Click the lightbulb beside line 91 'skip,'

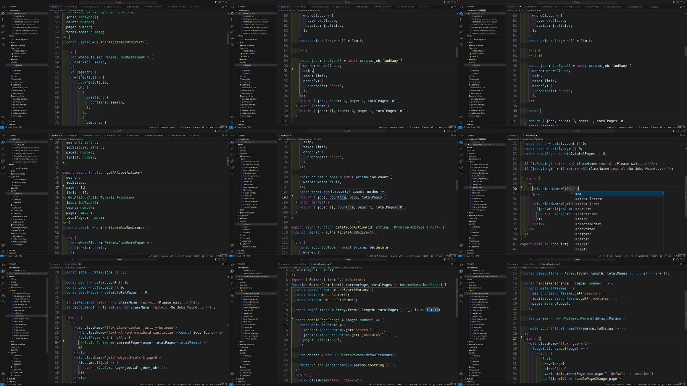292,69
